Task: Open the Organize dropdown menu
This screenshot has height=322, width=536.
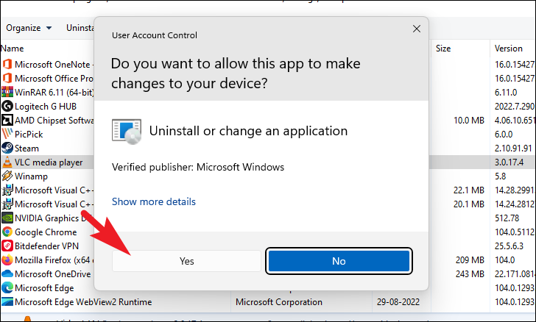Action: pos(29,28)
